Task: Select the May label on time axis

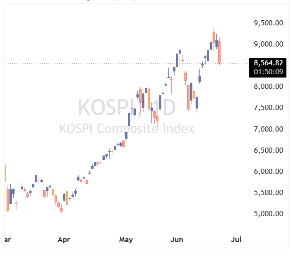Action: coord(126,240)
